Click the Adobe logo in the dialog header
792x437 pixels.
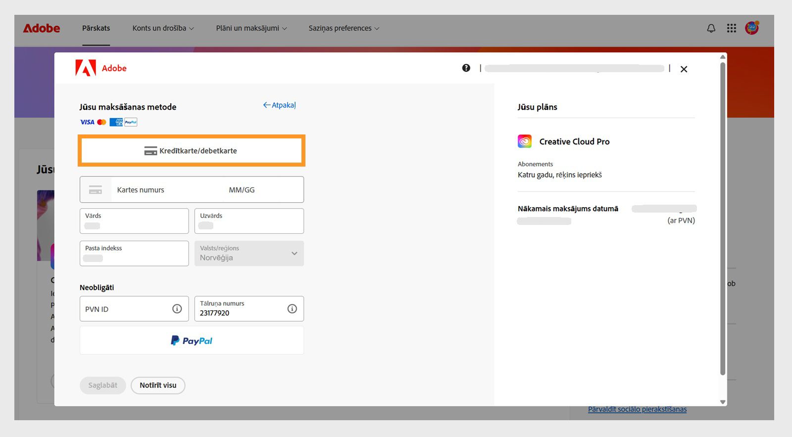[x=101, y=68]
